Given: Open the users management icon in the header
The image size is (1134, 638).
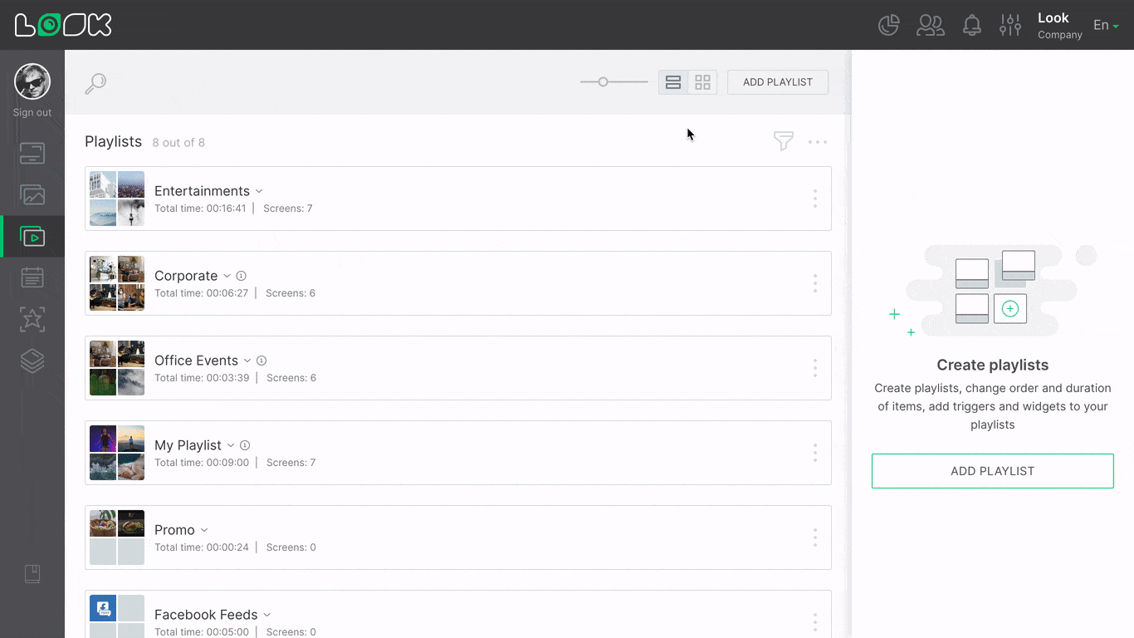Looking at the screenshot, I should point(930,25).
